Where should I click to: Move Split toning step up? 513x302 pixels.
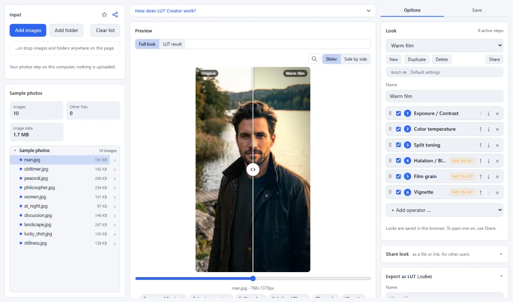tap(481, 145)
